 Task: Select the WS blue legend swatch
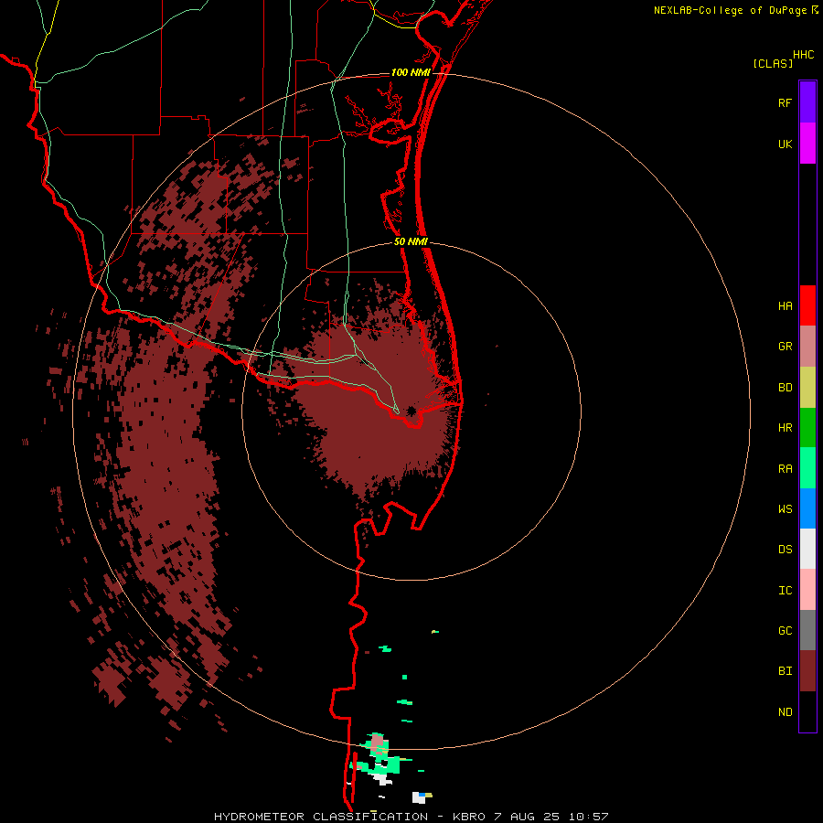click(807, 508)
